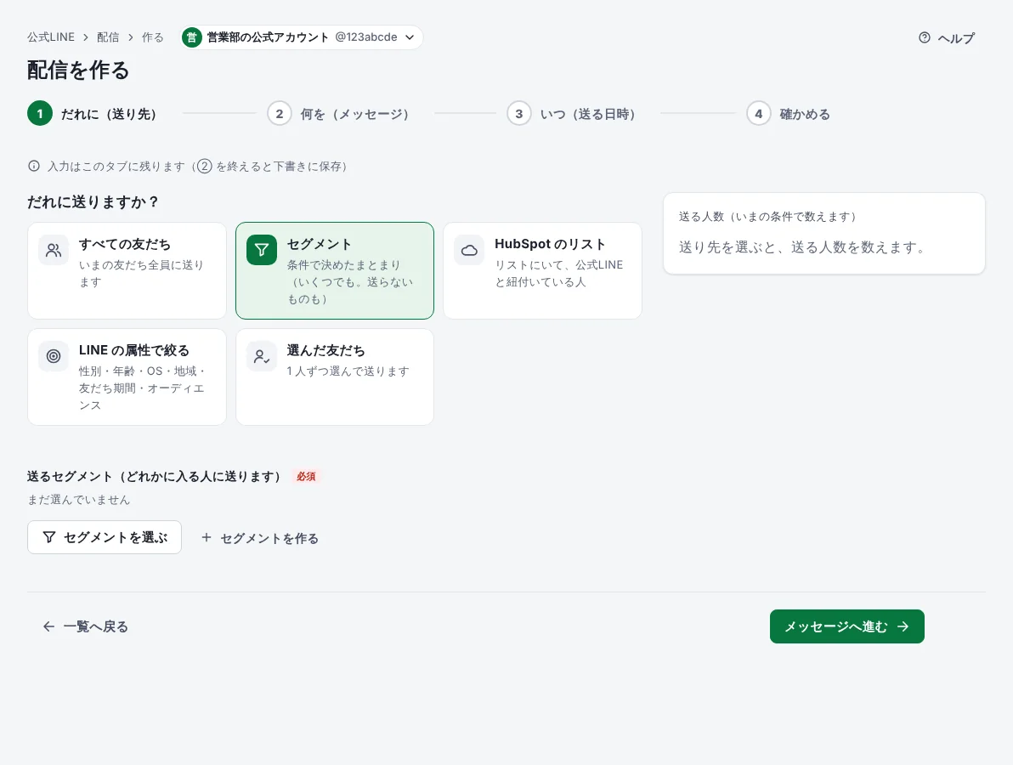Screen dimensions: 1013x765
Task: Click the 配信を作る page title
Action: (78, 70)
